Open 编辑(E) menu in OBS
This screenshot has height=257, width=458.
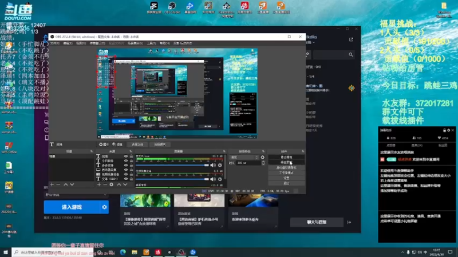tap(68, 43)
